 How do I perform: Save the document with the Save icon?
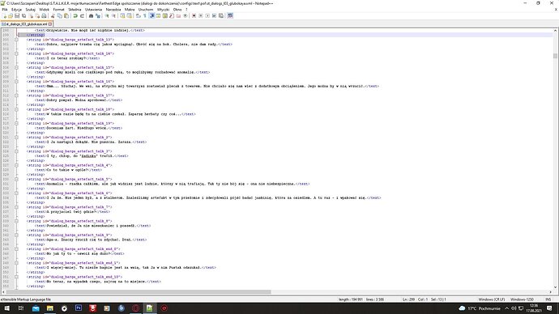pos(17,16)
